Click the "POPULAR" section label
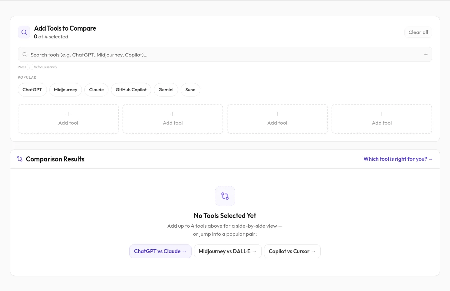Viewport: 450px width, 291px height. (27, 77)
